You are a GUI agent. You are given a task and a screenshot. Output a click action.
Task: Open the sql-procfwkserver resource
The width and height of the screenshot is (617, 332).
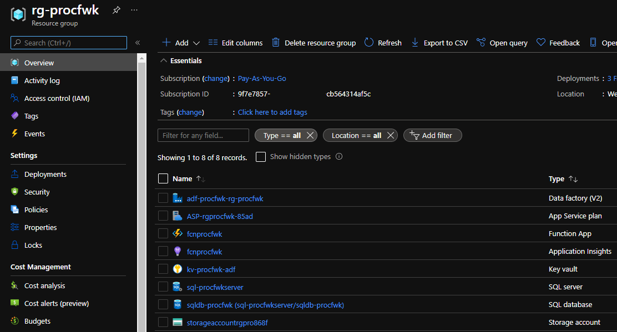click(x=215, y=287)
